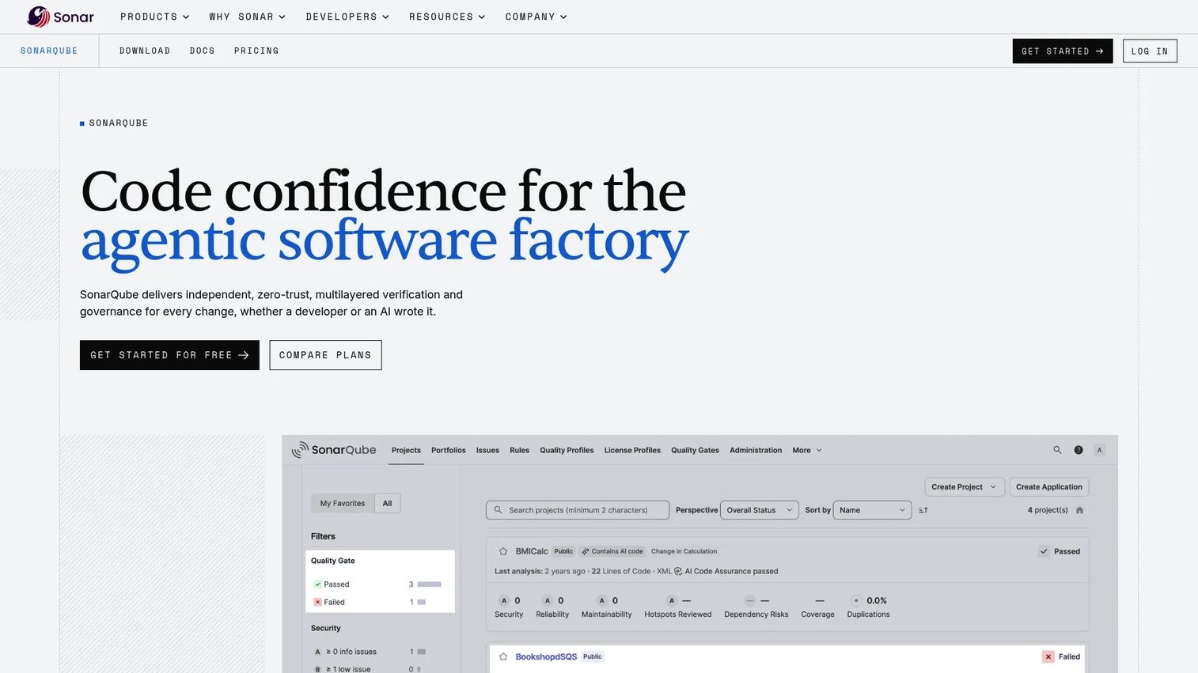Viewport: 1198px width, 673px height.
Task: Click the Log In button
Action: coord(1150,51)
